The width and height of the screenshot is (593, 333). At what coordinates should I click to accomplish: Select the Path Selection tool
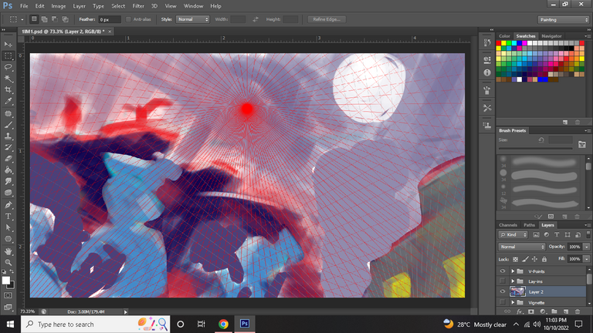[x=8, y=227]
